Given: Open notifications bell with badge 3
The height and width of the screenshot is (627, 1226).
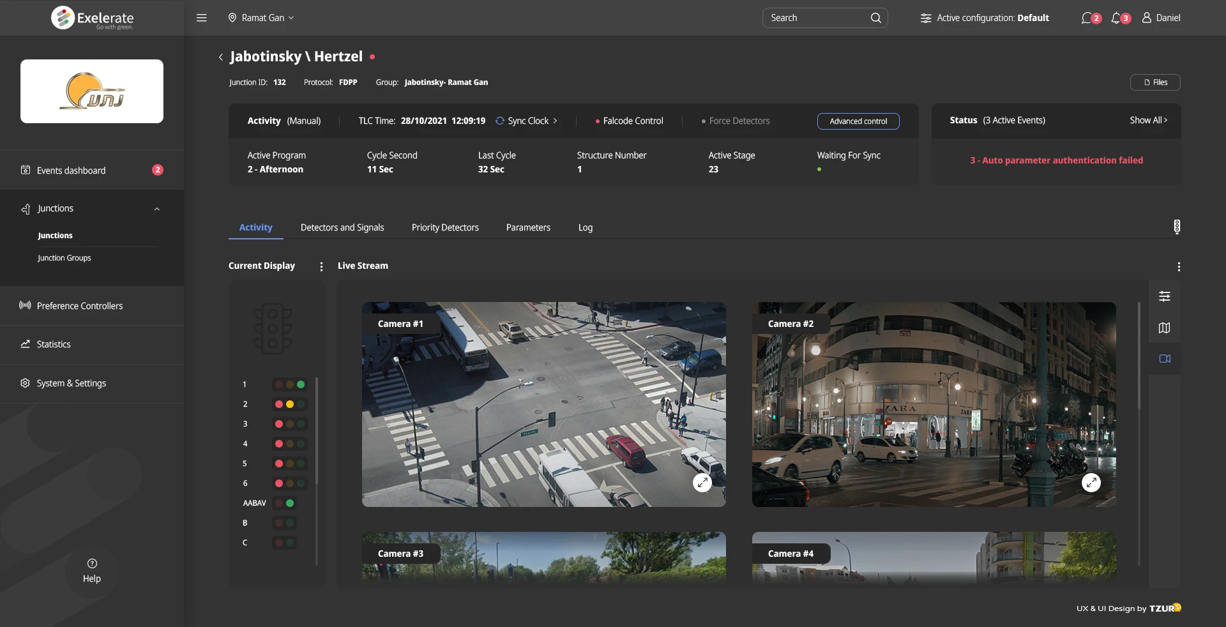Looking at the screenshot, I should pyautogui.click(x=1121, y=18).
